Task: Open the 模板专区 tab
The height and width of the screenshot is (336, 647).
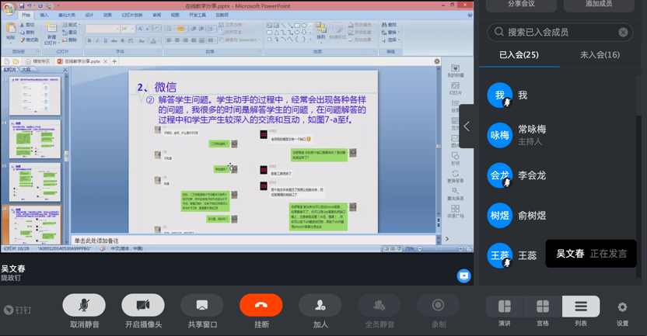Action: point(38,61)
